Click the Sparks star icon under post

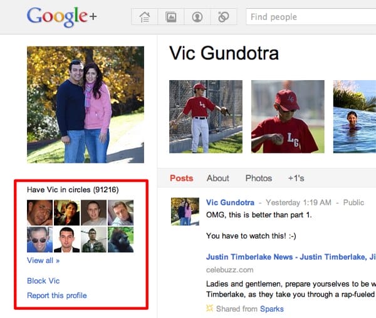click(210, 309)
